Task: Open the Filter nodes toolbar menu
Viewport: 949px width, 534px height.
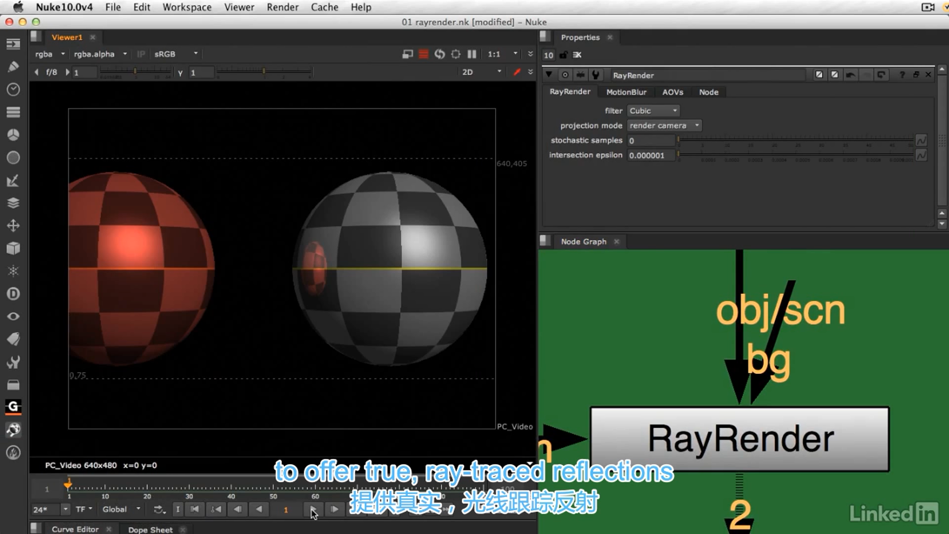Action: click(x=13, y=158)
